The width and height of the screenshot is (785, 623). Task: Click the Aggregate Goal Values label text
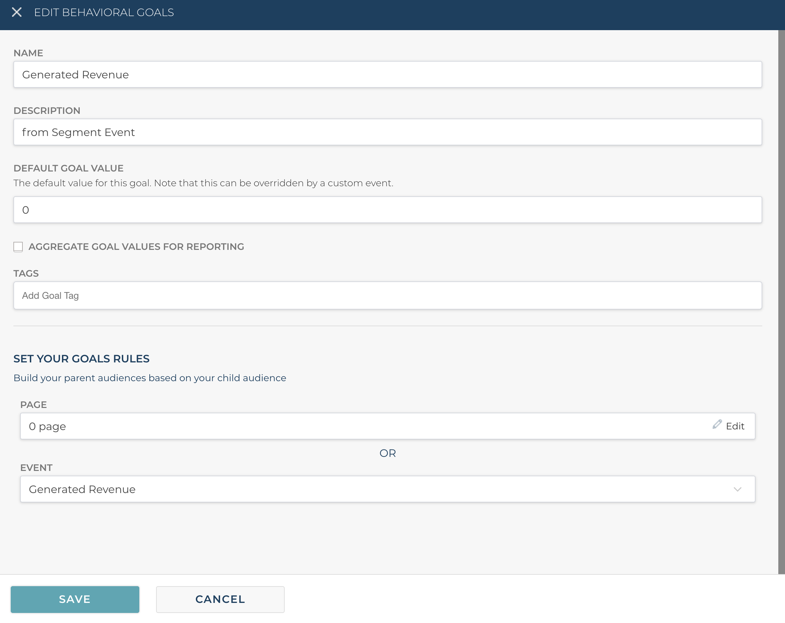click(136, 247)
